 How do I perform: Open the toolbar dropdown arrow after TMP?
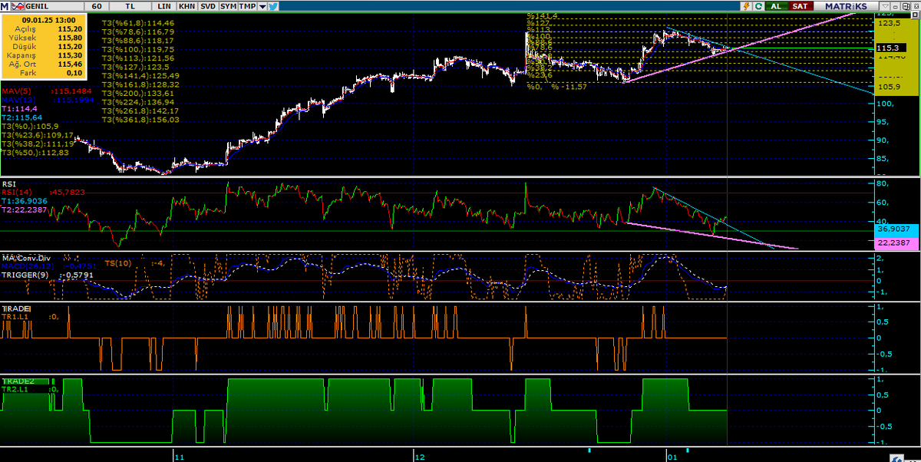[262, 5]
